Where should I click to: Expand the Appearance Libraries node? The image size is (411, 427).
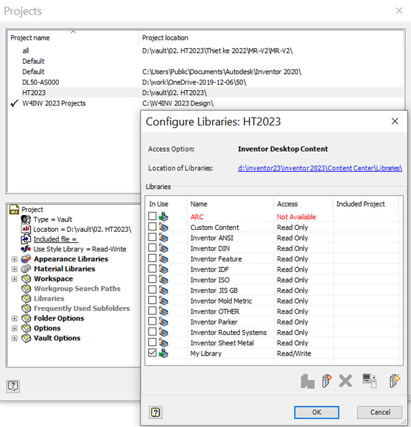tap(14, 259)
